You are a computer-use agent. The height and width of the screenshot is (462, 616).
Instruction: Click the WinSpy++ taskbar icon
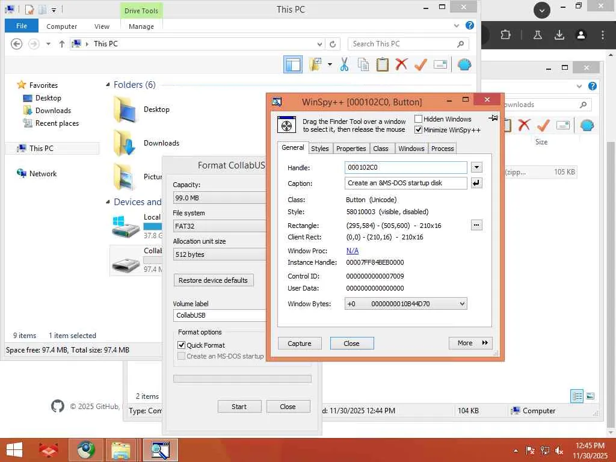pos(160,450)
